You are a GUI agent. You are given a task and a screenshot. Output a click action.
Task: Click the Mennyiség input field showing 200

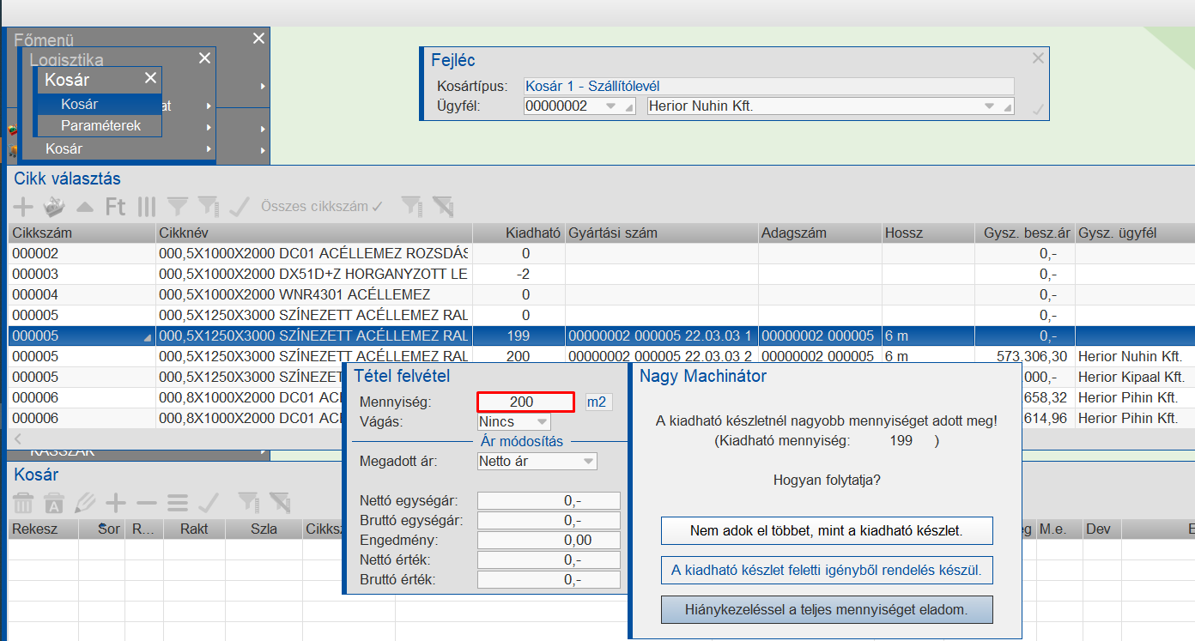(525, 402)
